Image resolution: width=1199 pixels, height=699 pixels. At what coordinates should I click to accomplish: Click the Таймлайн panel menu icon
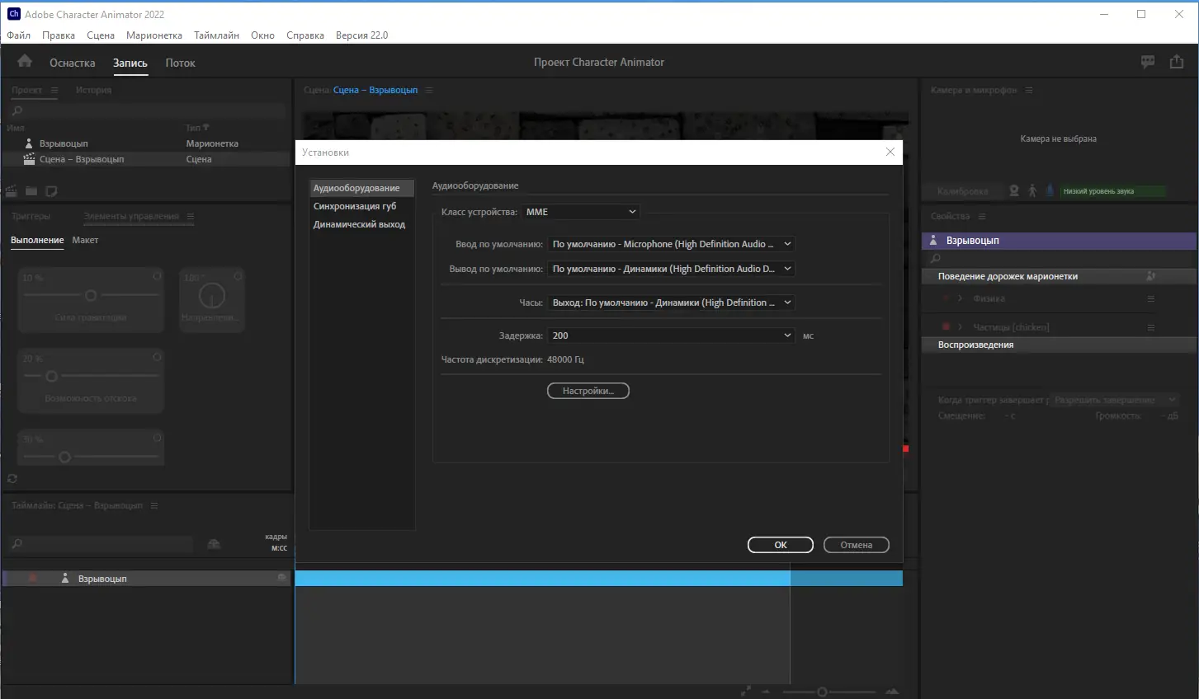pyautogui.click(x=154, y=505)
